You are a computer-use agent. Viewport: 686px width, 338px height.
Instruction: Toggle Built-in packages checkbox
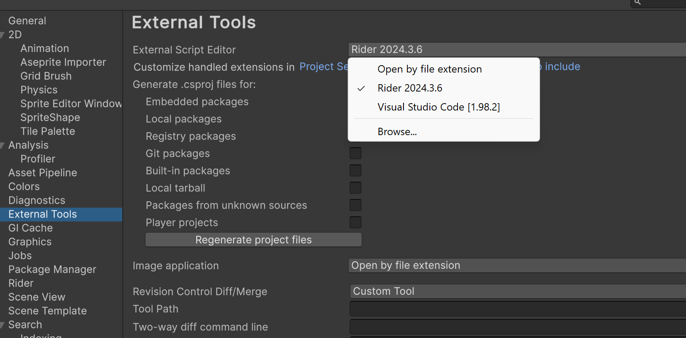[x=356, y=171]
